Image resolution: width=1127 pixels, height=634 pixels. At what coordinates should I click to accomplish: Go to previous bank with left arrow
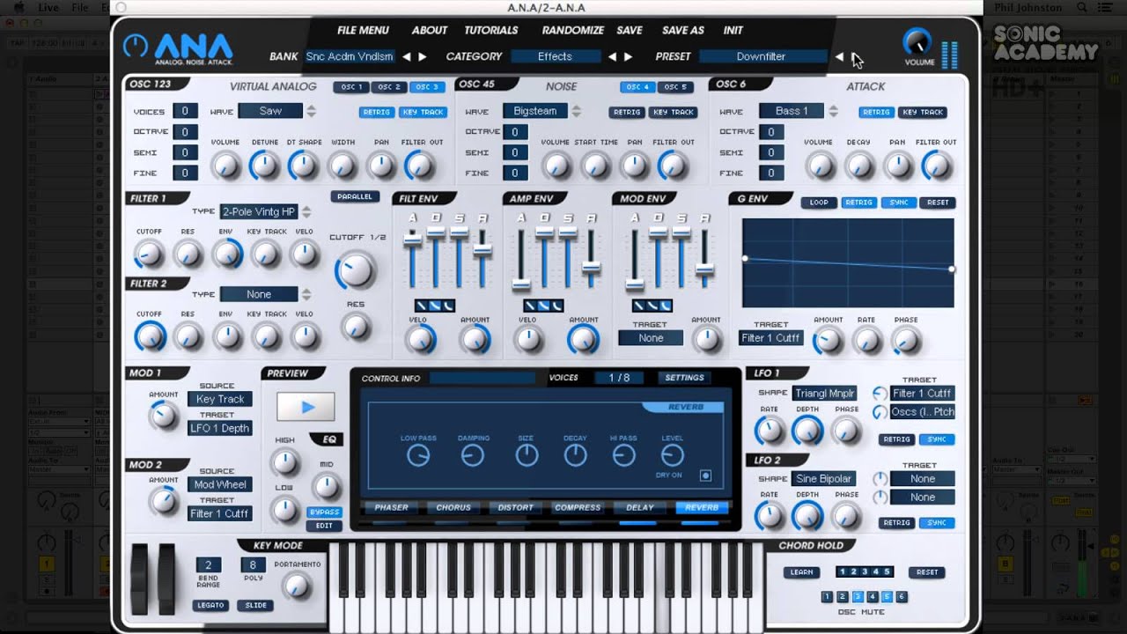(x=407, y=56)
